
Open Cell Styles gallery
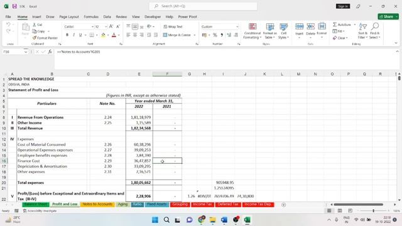tap(283, 31)
